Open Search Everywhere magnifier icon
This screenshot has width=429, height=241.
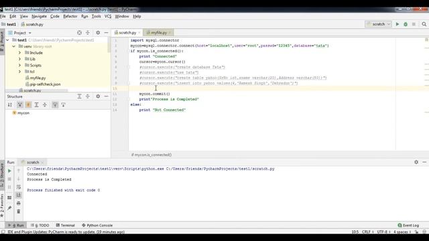tap(424, 24)
